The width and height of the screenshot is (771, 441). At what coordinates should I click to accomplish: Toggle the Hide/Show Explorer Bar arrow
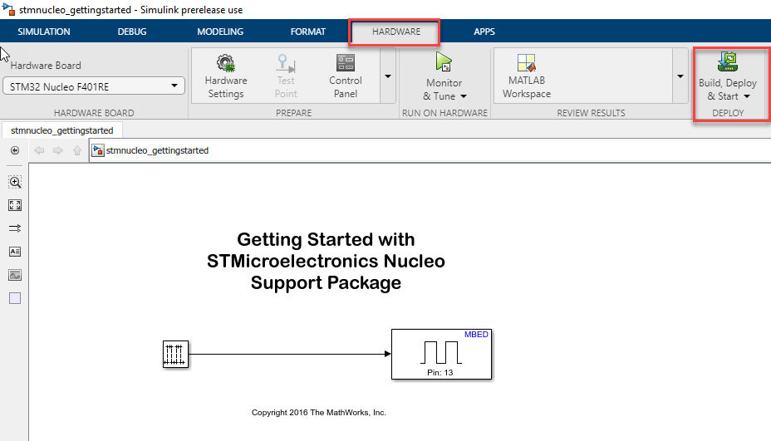click(x=15, y=150)
